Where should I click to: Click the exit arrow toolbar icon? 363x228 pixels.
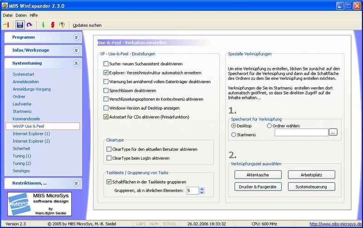6,25
